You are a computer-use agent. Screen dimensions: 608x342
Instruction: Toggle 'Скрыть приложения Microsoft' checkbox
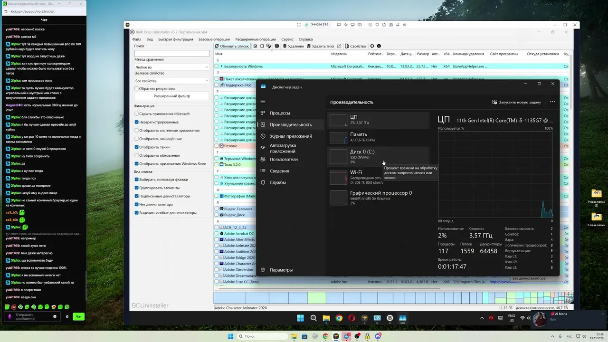pyautogui.click(x=136, y=114)
